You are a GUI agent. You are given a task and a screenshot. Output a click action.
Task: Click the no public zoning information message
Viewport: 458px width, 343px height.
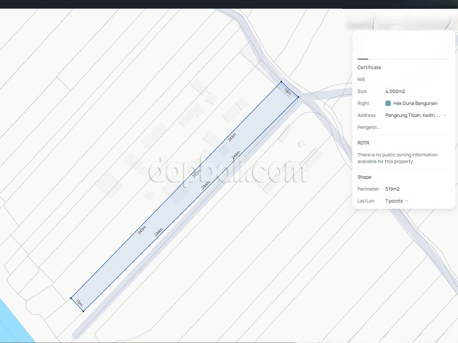coord(397,158)
